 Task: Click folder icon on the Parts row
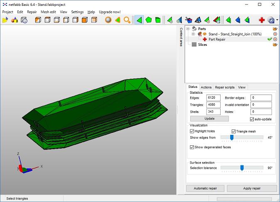pyautogui.click(x=275, y=28)
